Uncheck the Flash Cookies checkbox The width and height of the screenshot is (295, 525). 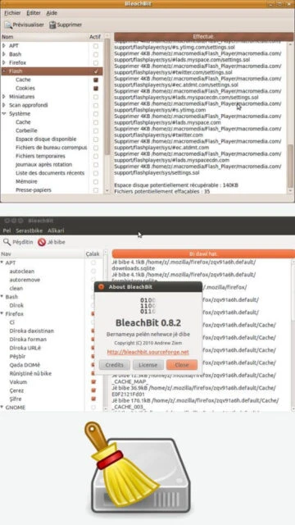[96, 89]
